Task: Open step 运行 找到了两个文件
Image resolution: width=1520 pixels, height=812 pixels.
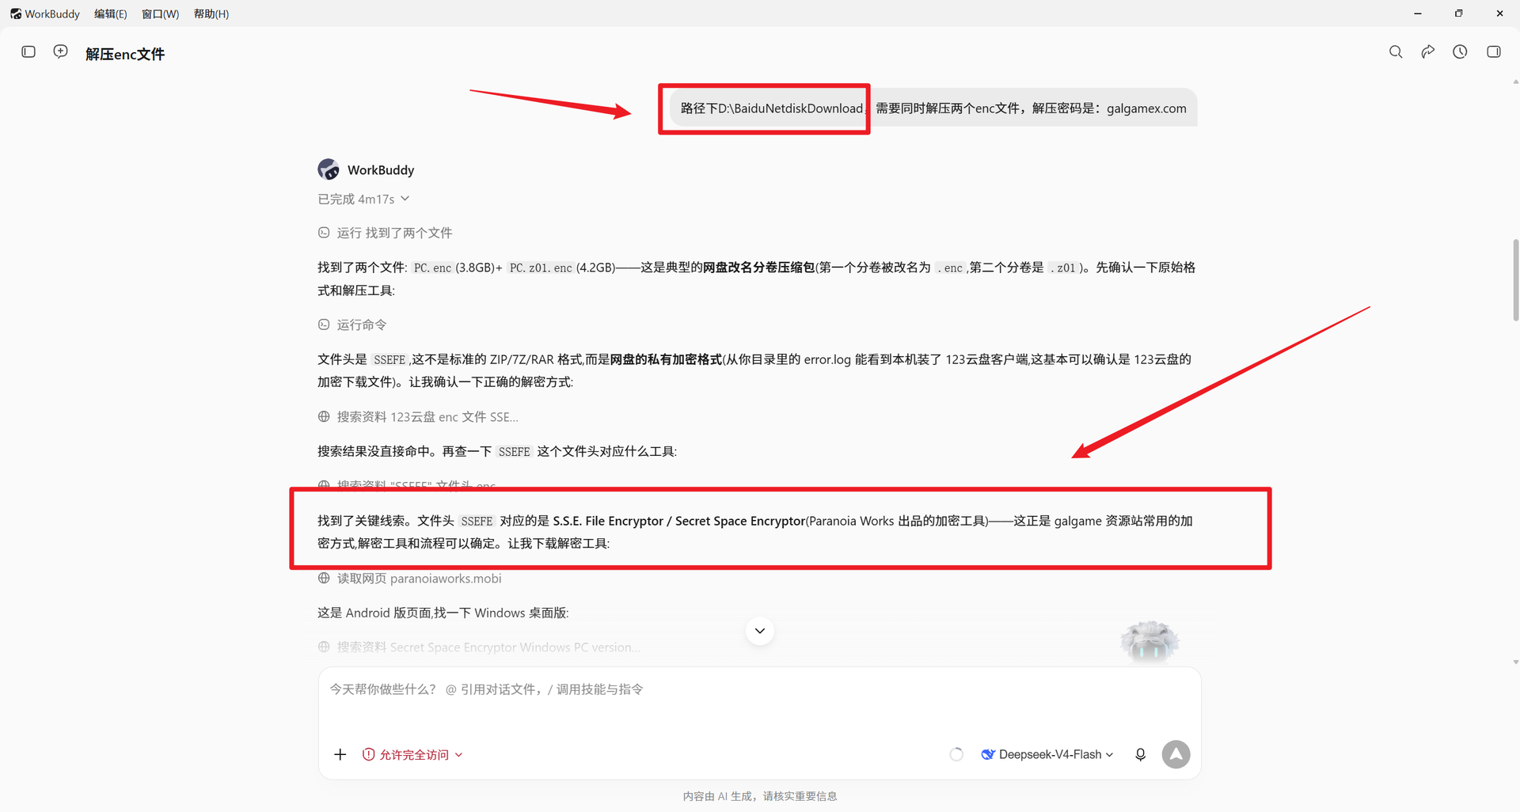Action: 386,233
